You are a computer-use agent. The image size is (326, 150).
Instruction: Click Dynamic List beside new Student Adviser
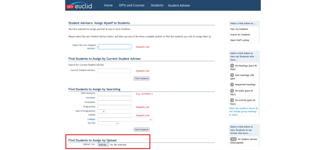[143, 47]
